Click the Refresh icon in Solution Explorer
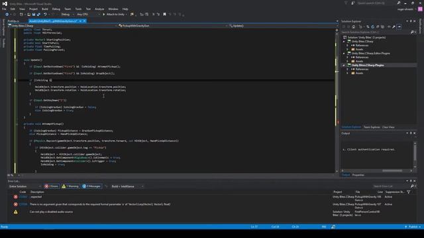 coord(372,26)
